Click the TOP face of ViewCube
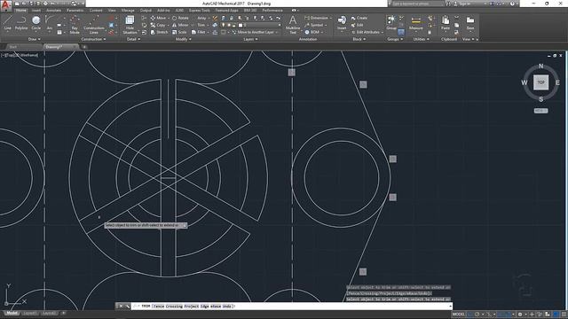 click(540, 82)
